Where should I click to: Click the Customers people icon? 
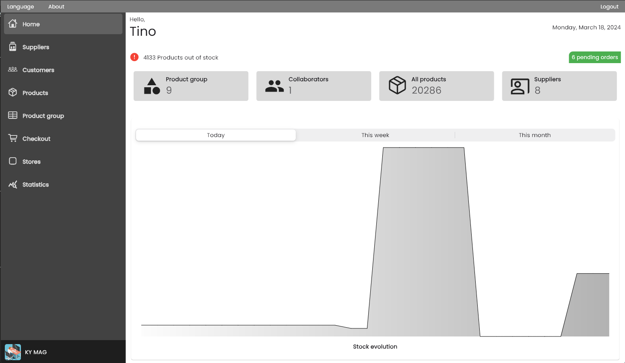point(13,70)
